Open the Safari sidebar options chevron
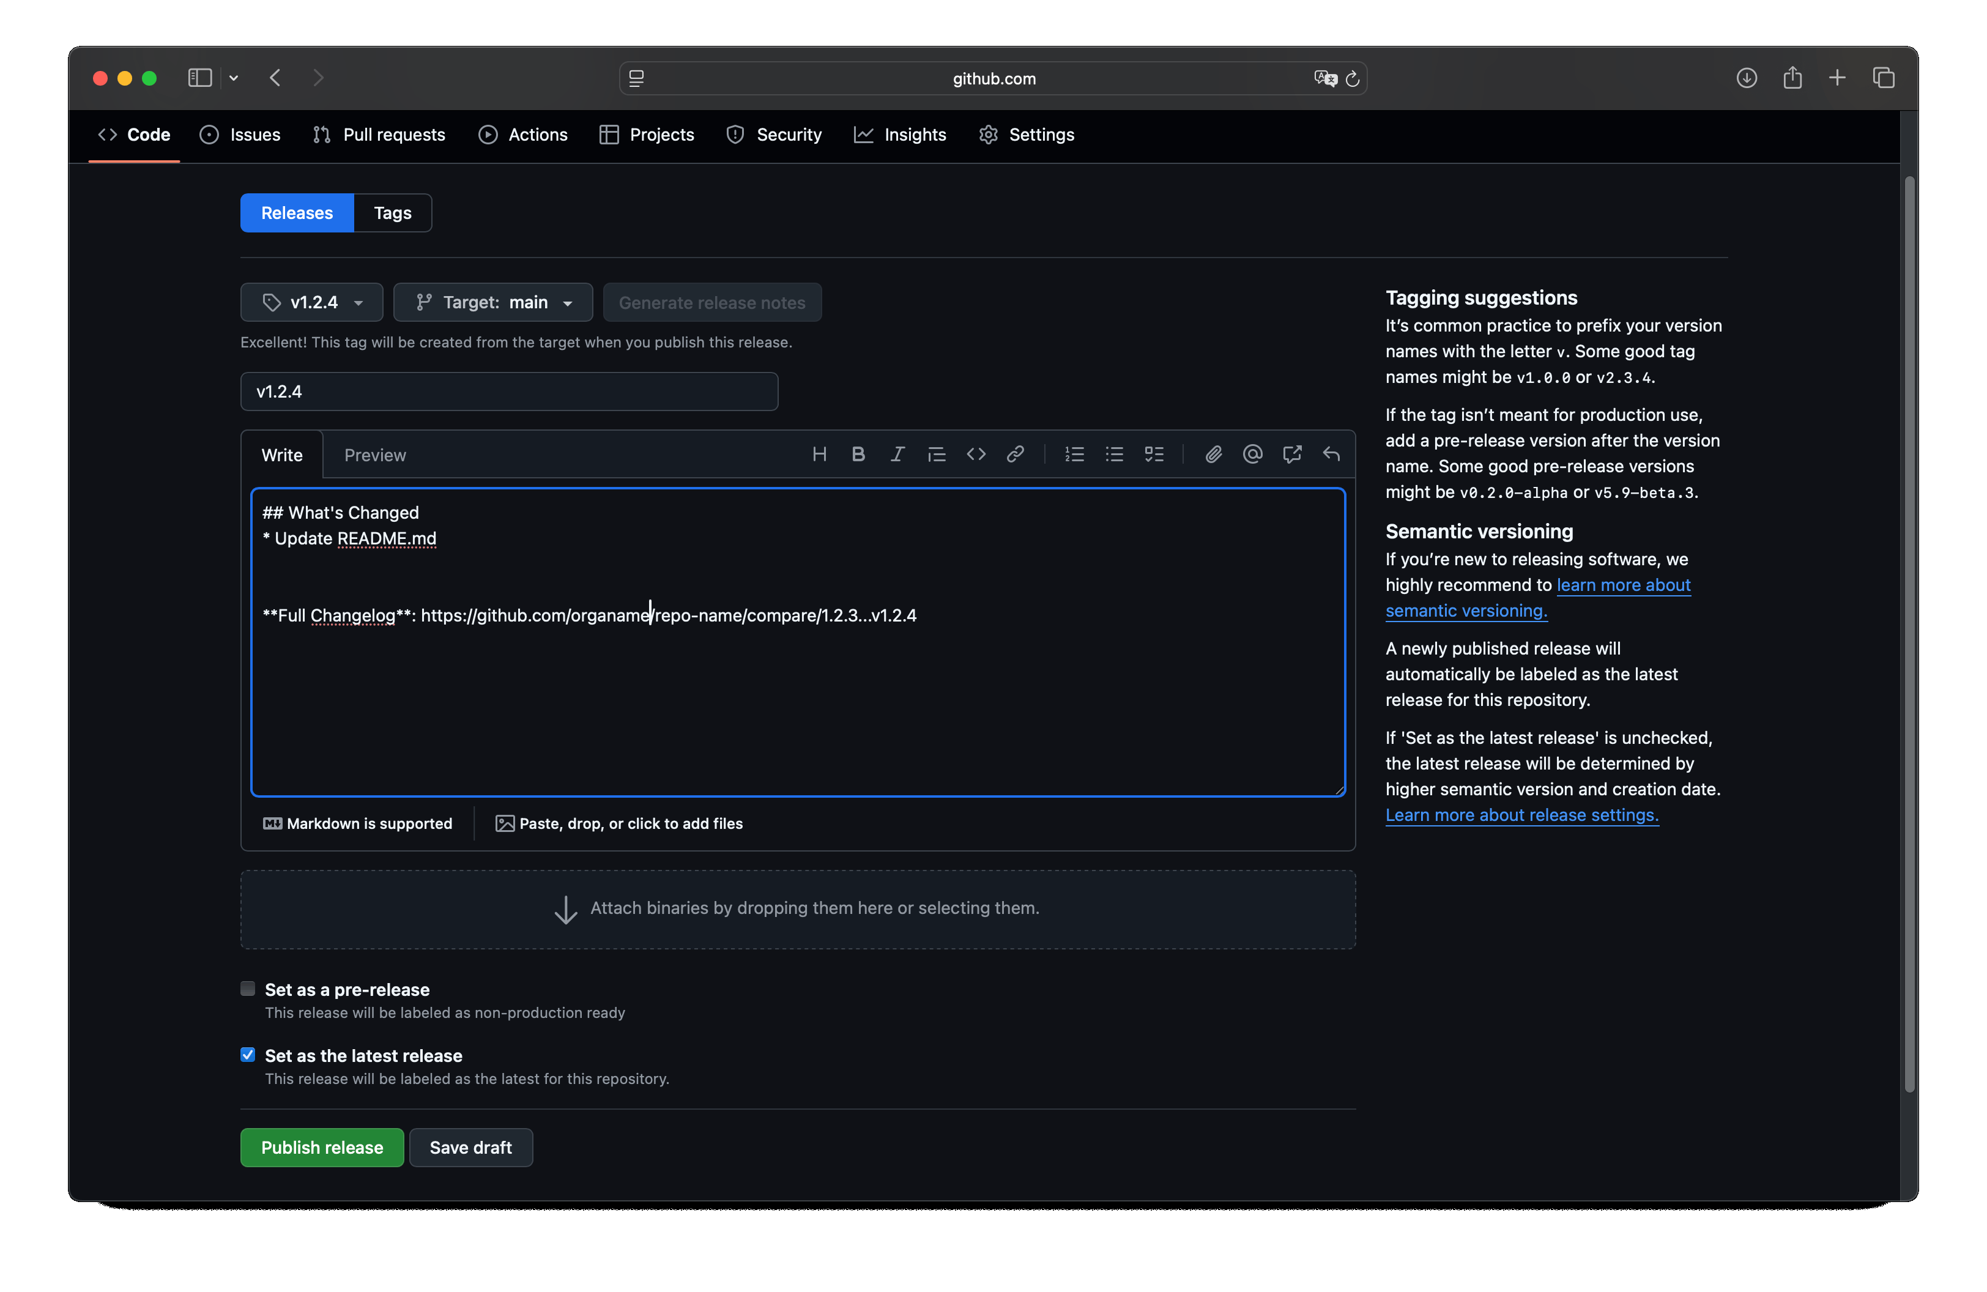This screenshot has height=1292, width=1987. point(234,78)
